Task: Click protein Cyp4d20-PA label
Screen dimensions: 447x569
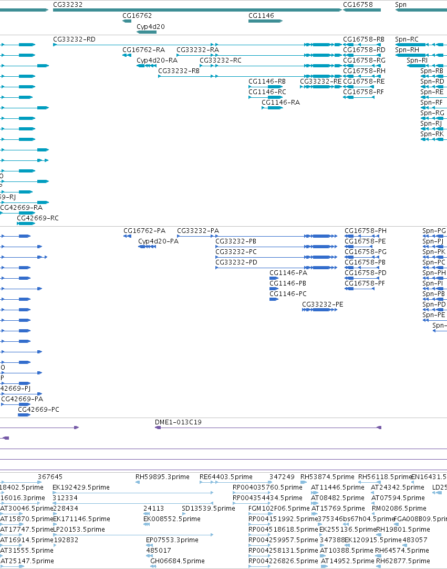Action: (x=158, y=241)
